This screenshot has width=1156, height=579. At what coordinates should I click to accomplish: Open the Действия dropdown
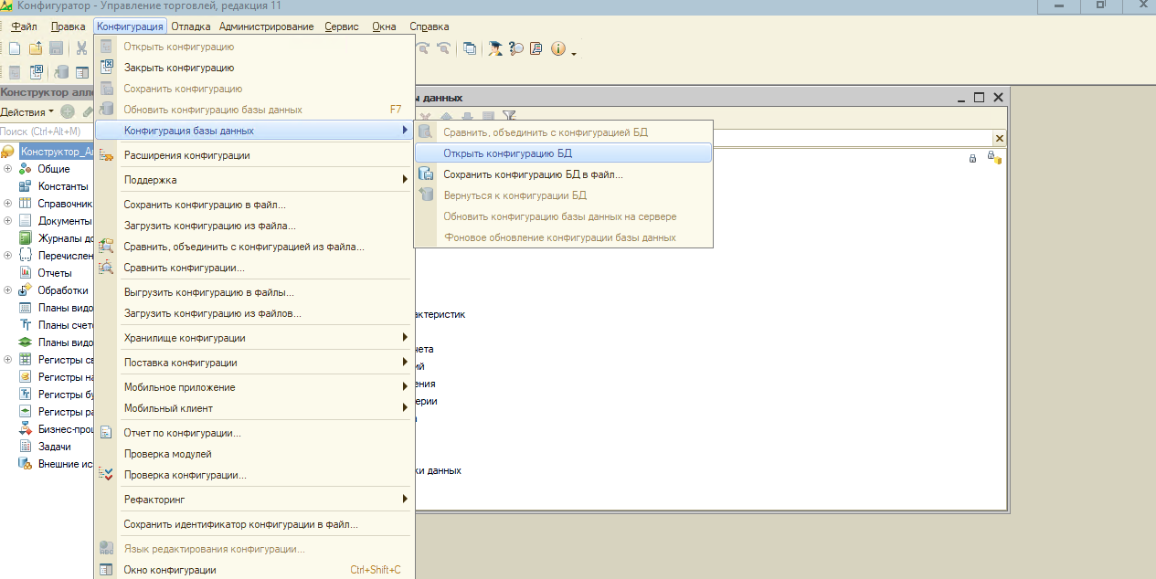(27, 111)
